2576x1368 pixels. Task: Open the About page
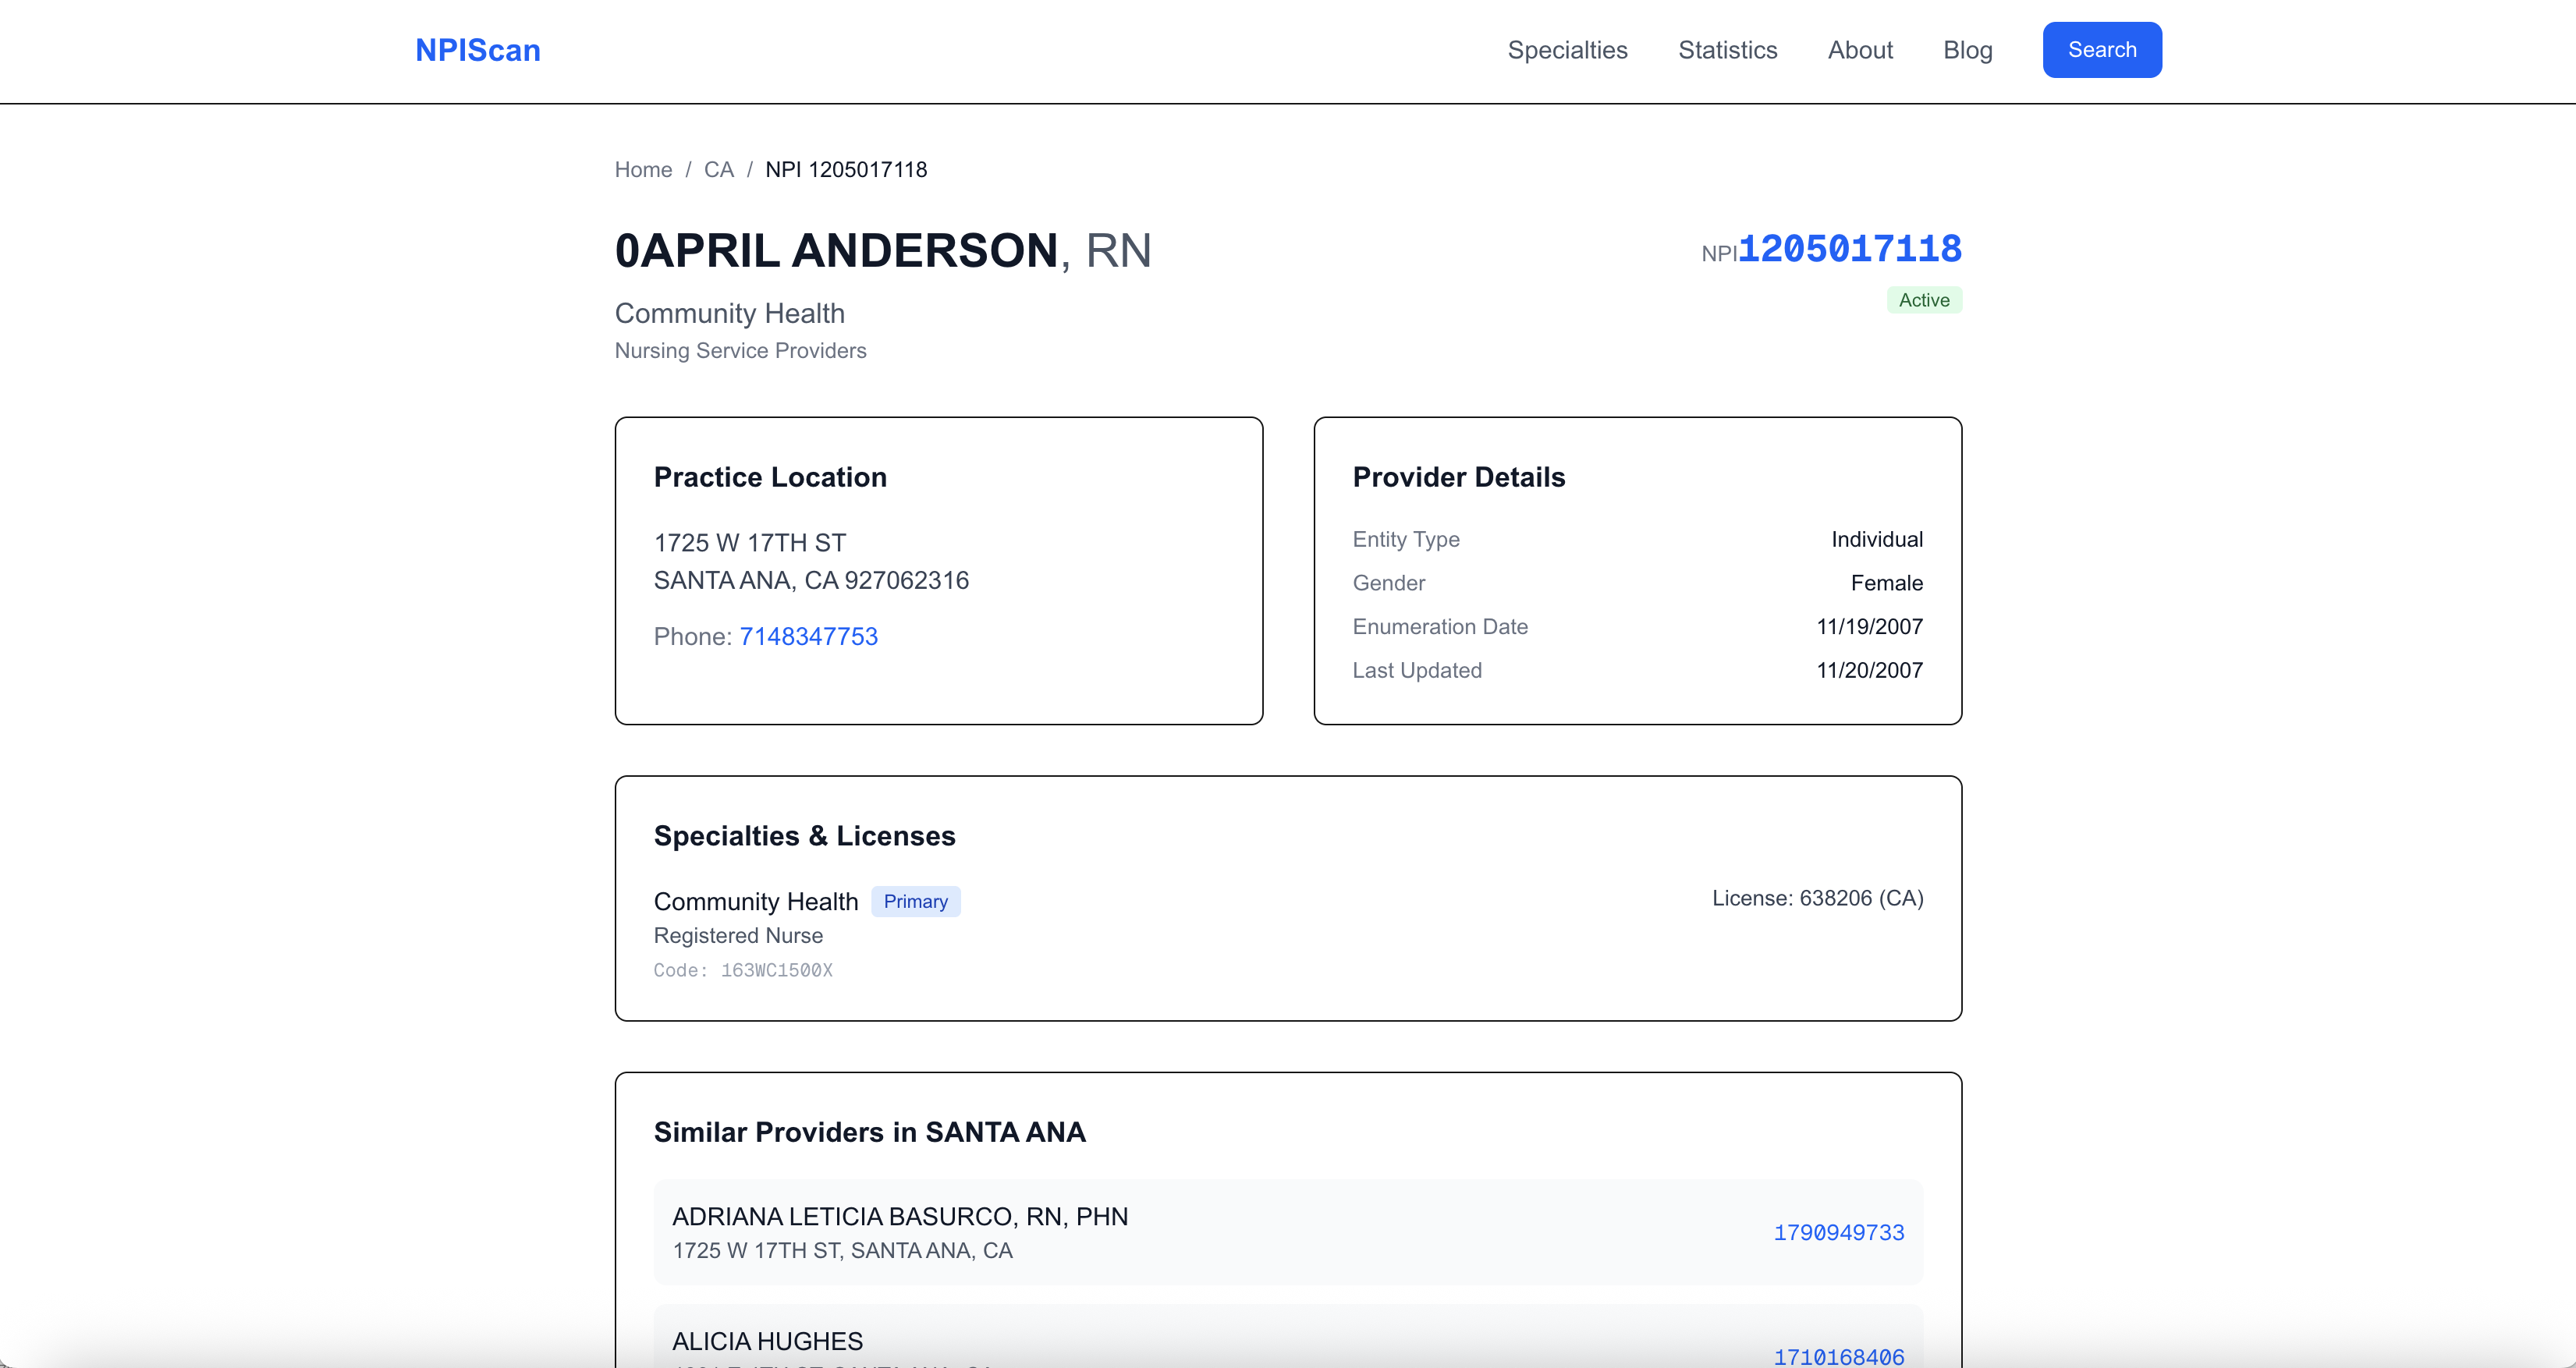tap(1860, 50)
